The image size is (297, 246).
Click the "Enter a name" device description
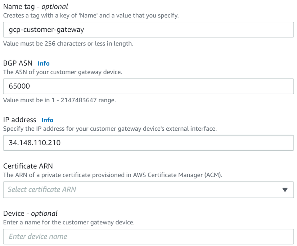click(69, 222)
